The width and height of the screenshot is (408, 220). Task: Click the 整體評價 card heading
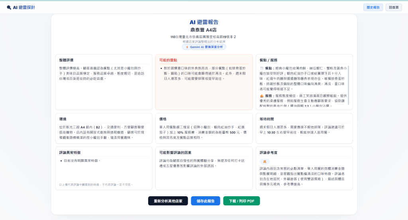point(67,60)
